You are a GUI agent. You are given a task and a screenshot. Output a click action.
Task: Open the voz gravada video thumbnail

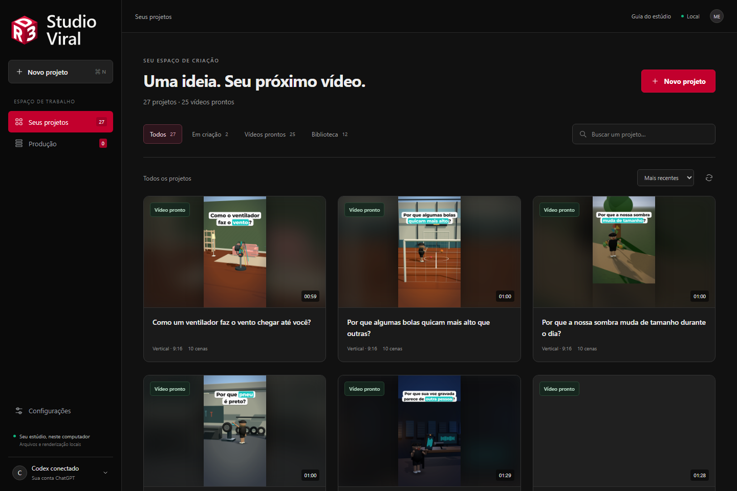(x=429, y=431)
